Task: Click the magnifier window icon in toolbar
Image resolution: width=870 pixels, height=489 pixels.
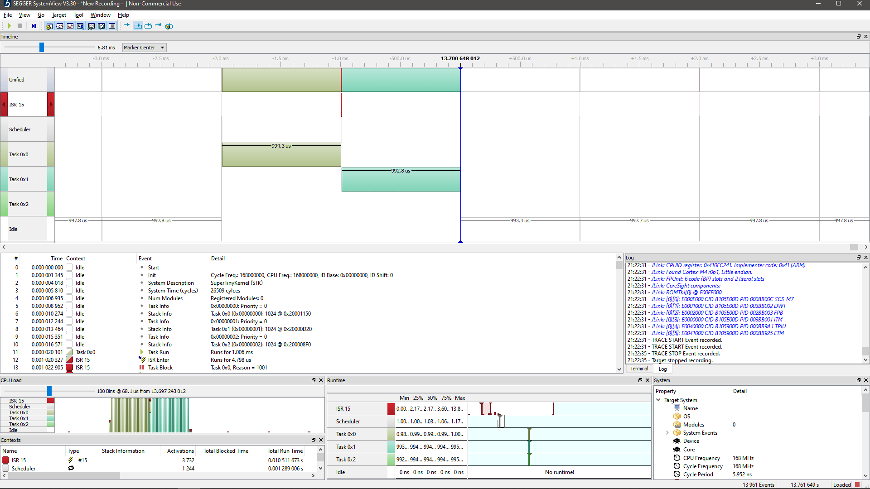Action: coord(81,26)
